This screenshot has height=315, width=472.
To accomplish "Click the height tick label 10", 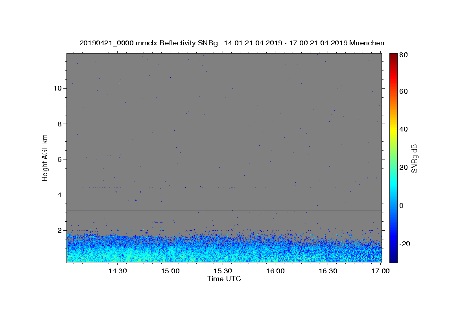I will 58,88.
